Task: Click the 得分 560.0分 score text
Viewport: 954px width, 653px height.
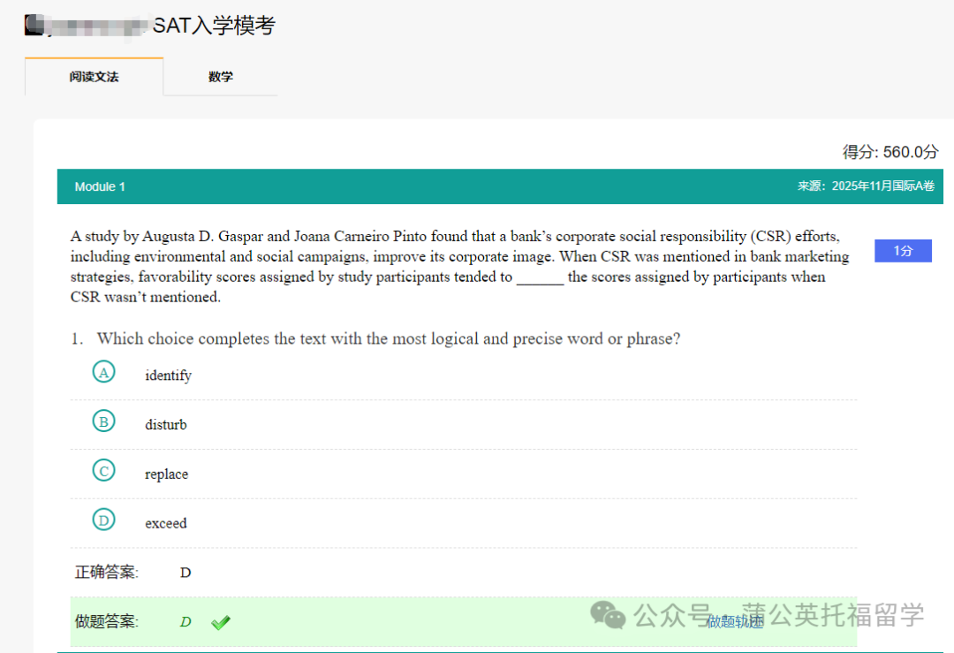Action: pyautogui.click(x=890, y=152)
